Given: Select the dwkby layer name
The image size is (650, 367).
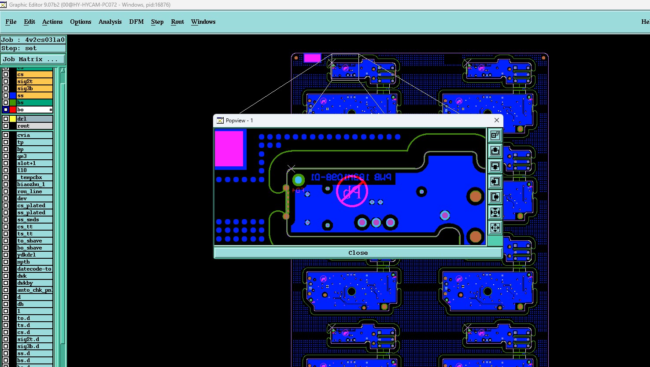Looking at the screenshot, I should click(x=35, y=283).
